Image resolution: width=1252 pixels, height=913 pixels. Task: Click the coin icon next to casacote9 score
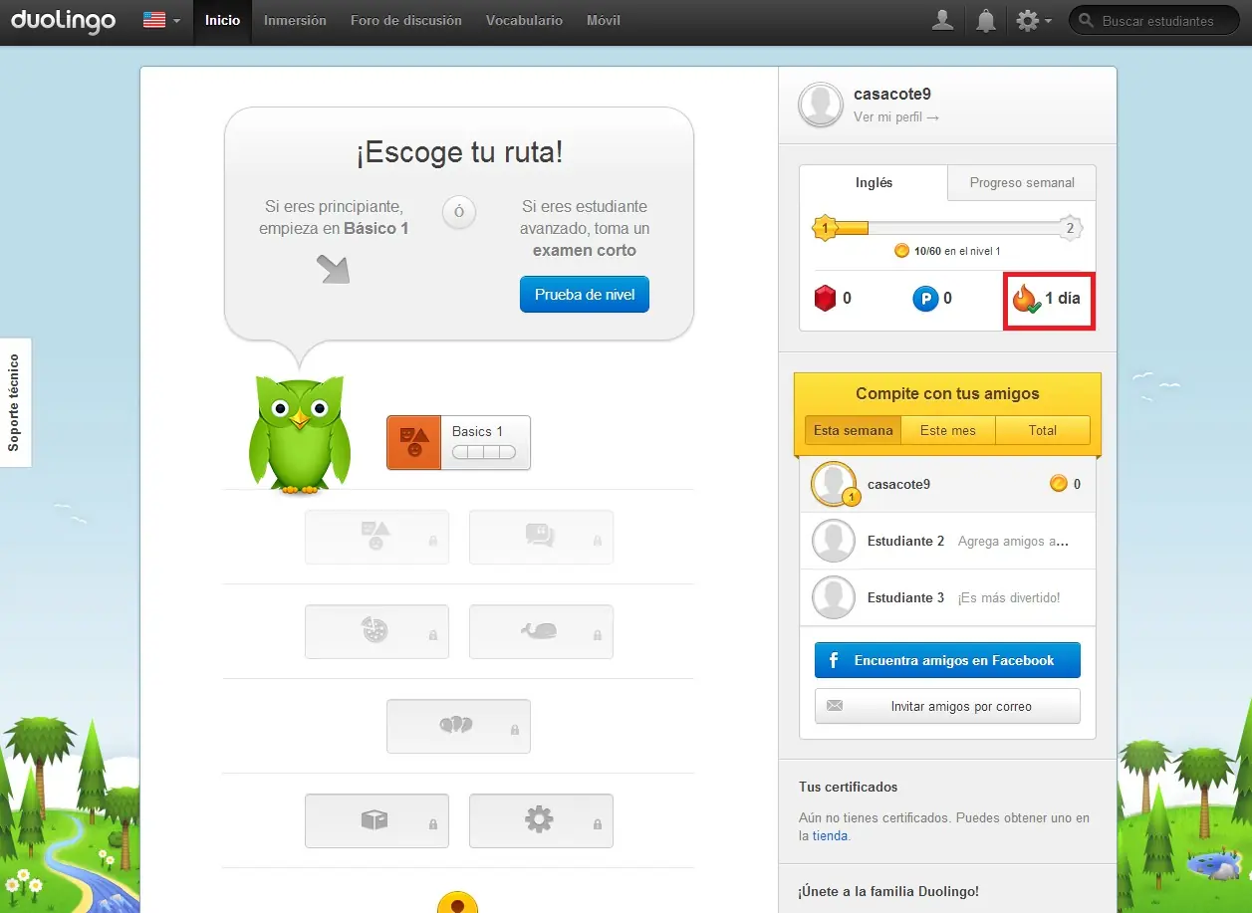[x=1058, y=484]
